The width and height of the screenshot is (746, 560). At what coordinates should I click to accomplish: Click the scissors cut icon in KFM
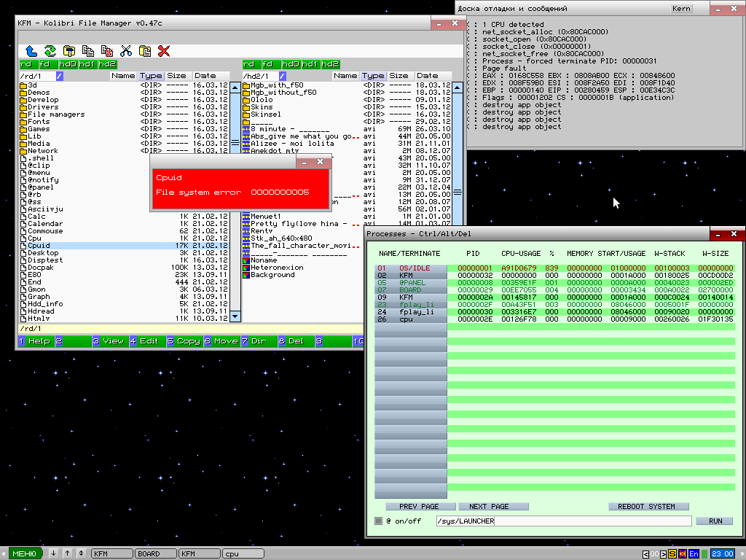126,51
